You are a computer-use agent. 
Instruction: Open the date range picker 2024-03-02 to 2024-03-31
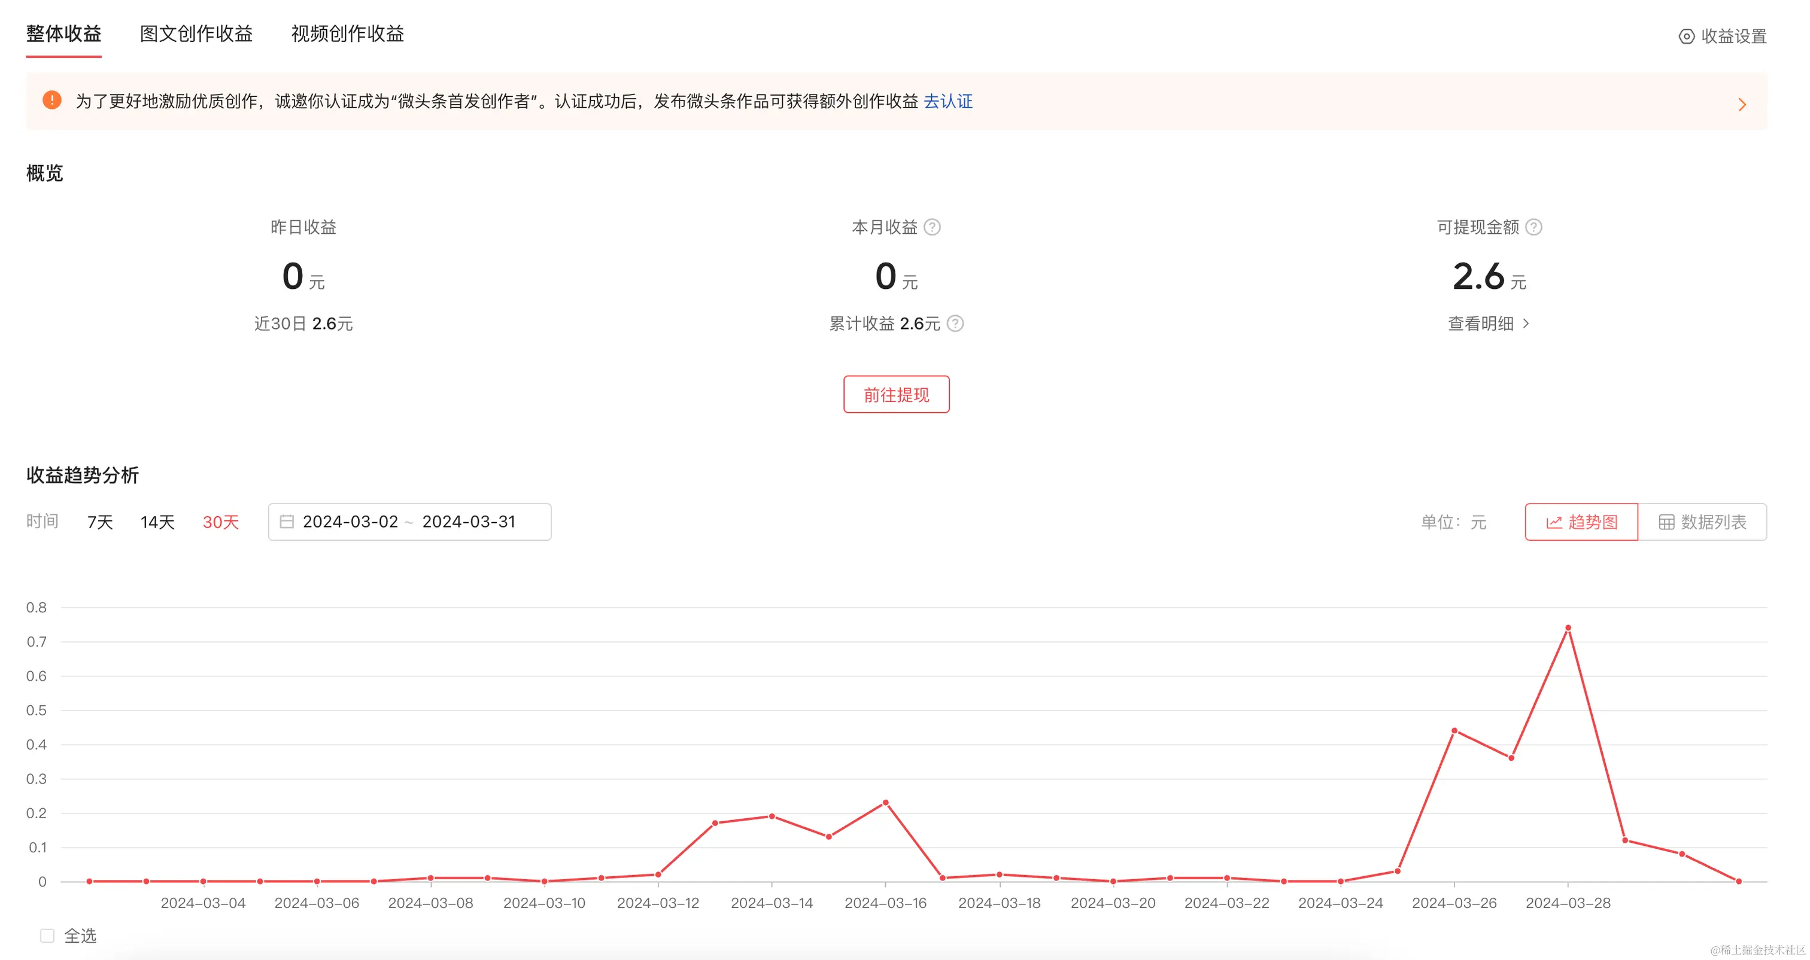click(x=409, y=522)
